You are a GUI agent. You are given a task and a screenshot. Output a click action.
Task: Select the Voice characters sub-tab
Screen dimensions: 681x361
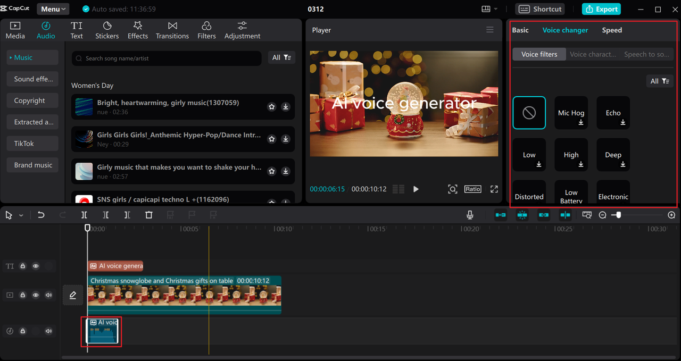pos(593,54)
